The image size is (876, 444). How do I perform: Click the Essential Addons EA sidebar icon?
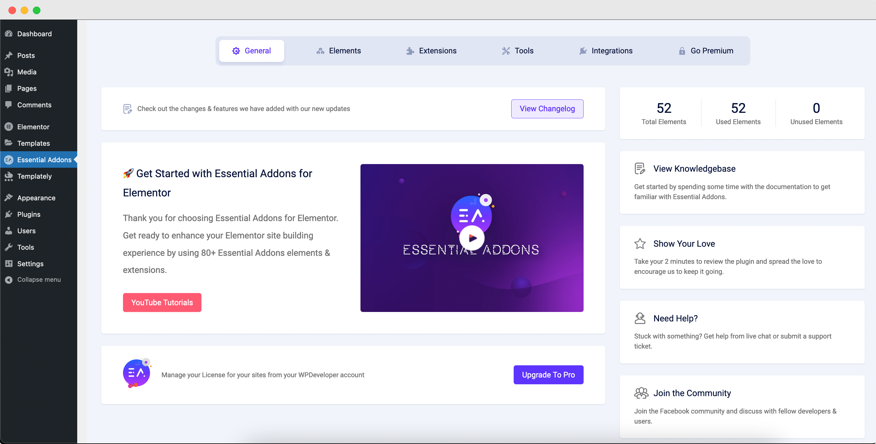tap(9, 160)
